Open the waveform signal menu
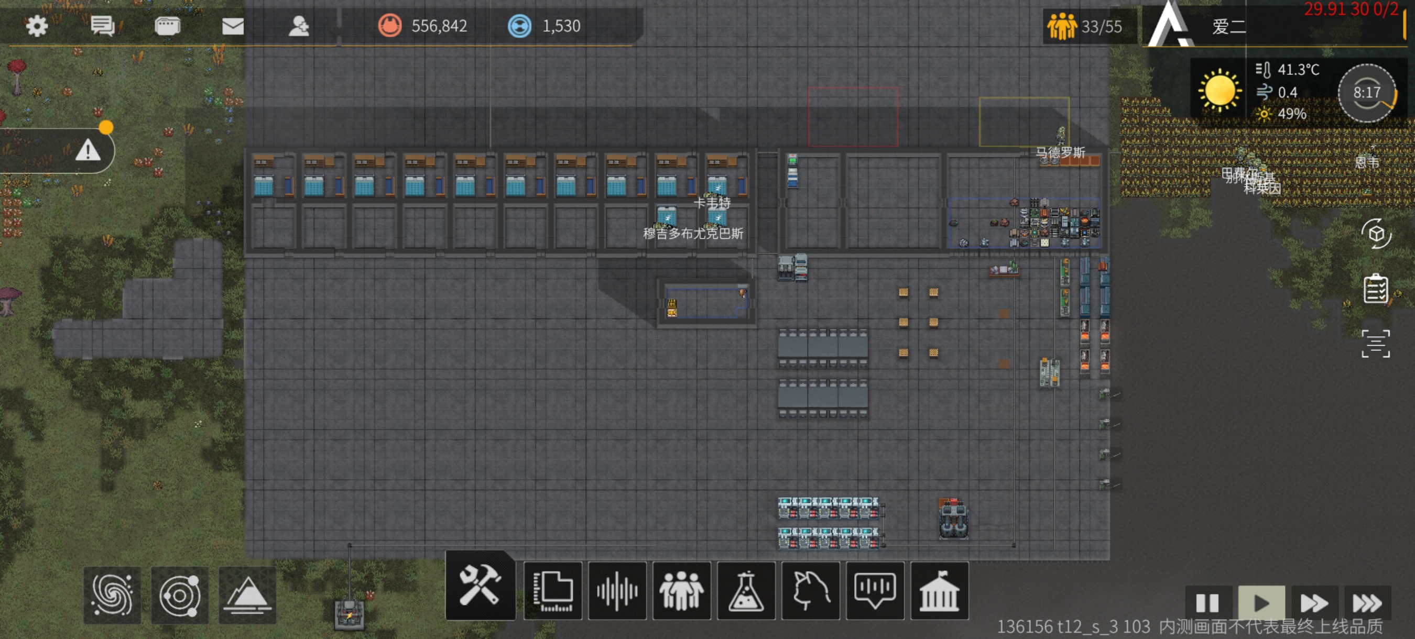Image resolution: width=1415 pixels, height=639 pixels. 617,591
